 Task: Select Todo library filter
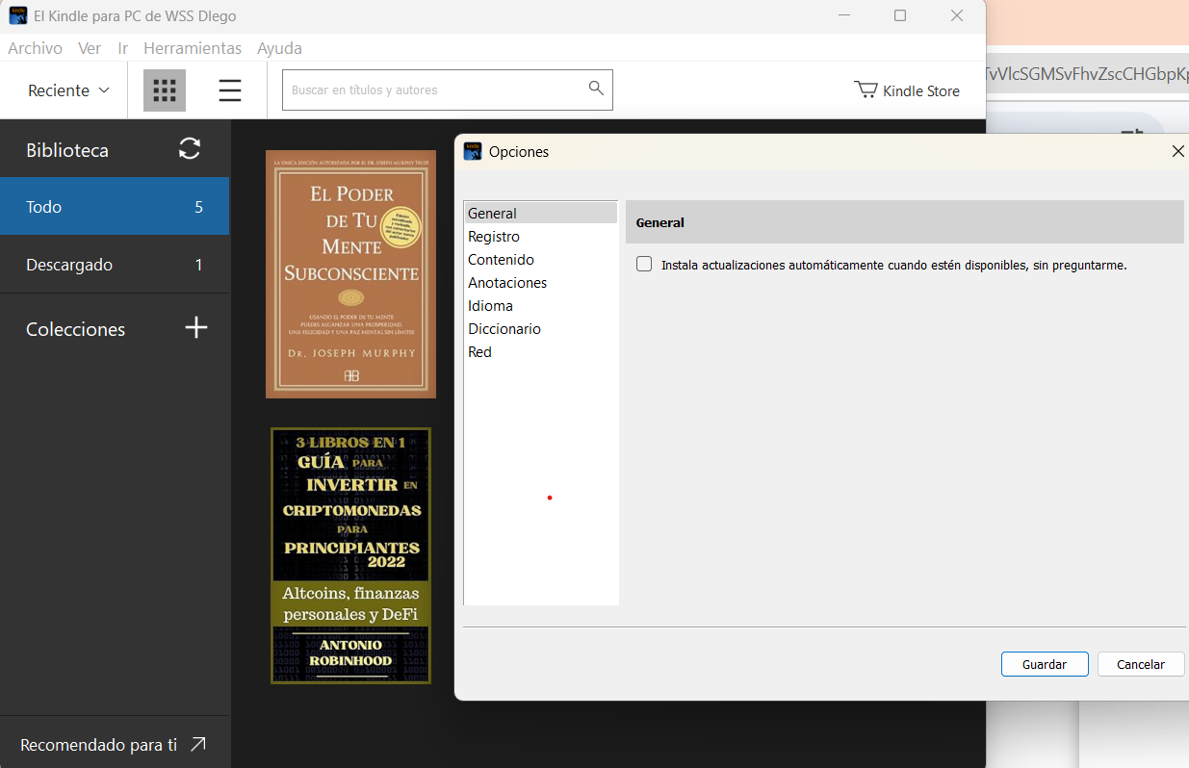(x=115, y=206)
